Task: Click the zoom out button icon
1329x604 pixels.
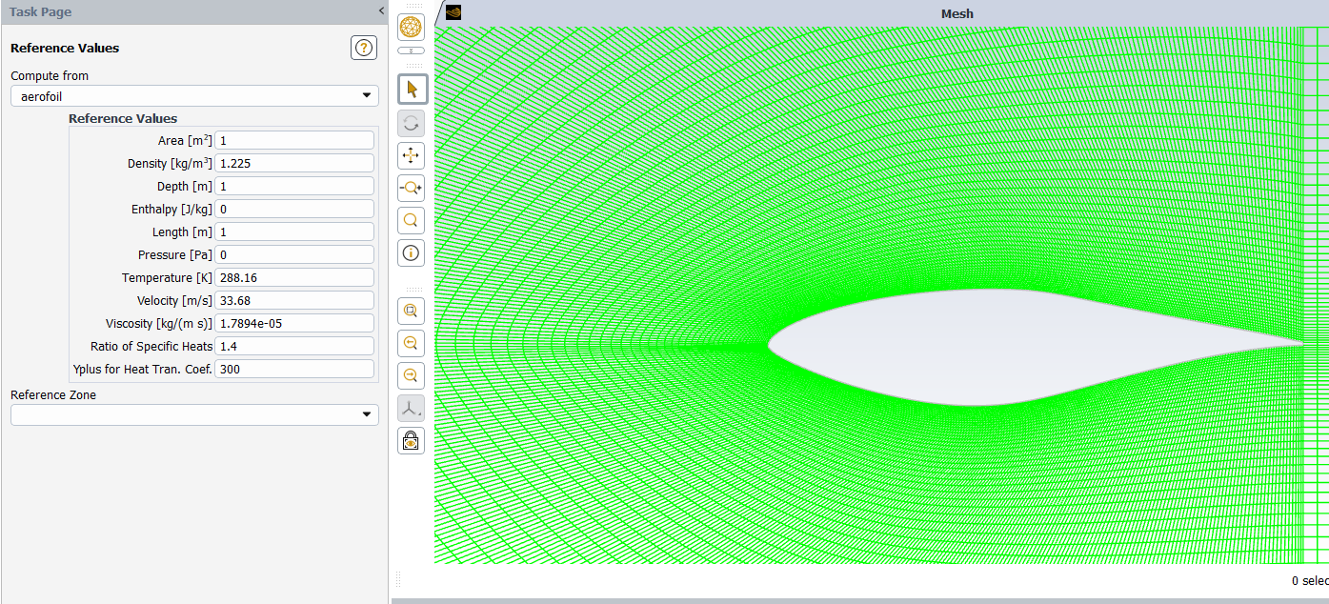Action: tap(412, 375)
